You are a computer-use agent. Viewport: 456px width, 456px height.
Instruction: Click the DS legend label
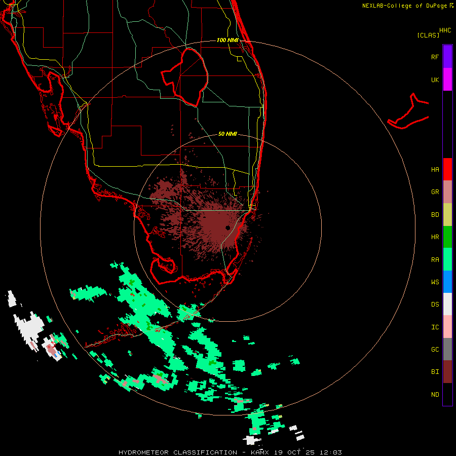(x=435, y=304)
